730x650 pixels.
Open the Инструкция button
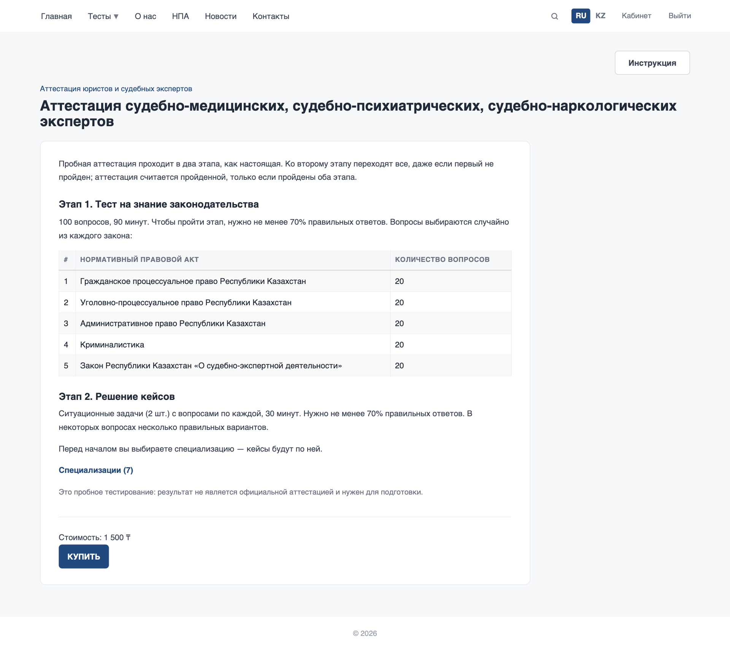(x=652, y=63)
